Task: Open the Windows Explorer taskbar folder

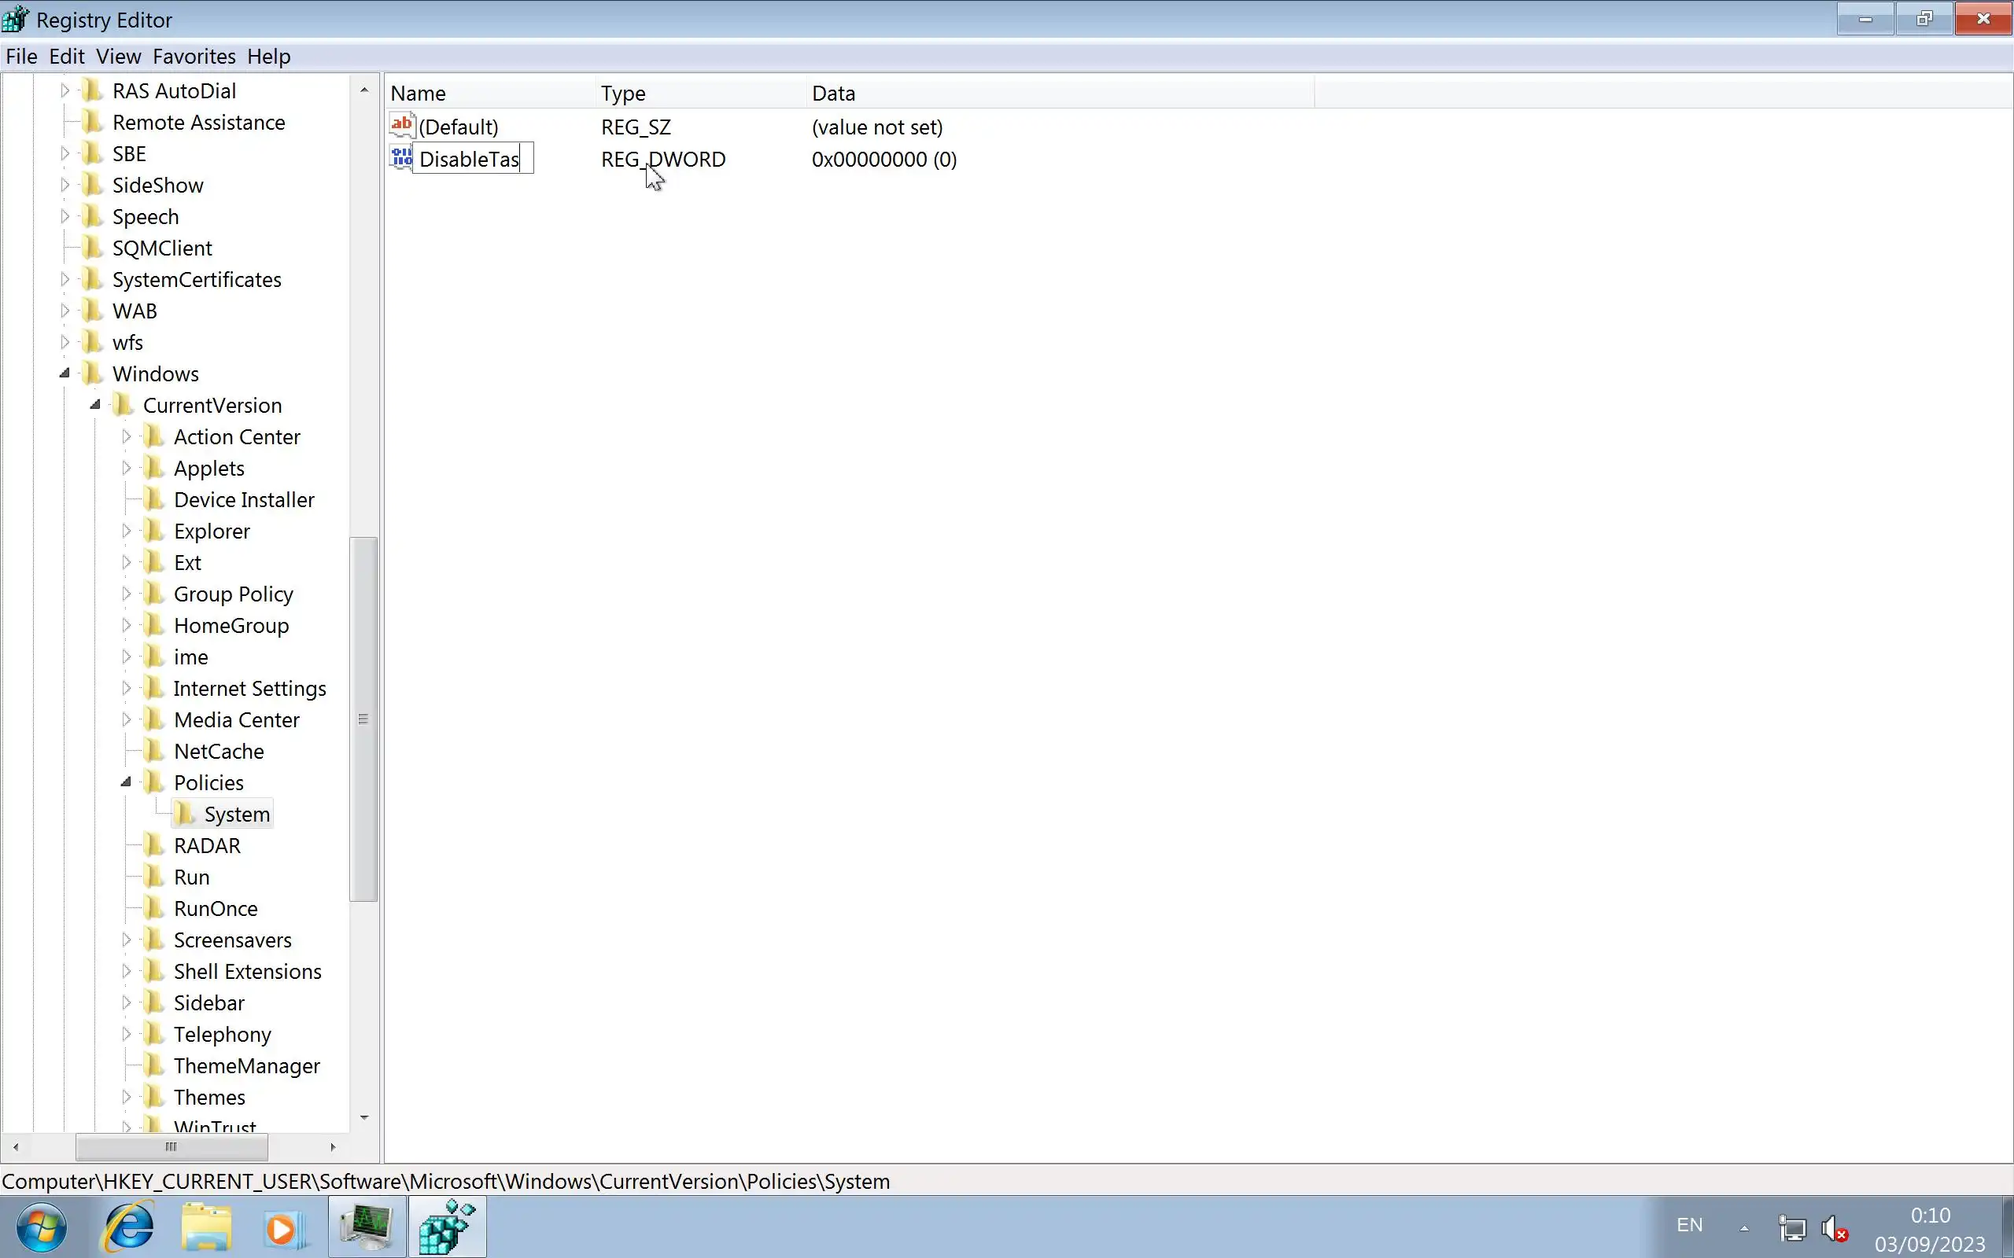Action: tap(205, 1227)
